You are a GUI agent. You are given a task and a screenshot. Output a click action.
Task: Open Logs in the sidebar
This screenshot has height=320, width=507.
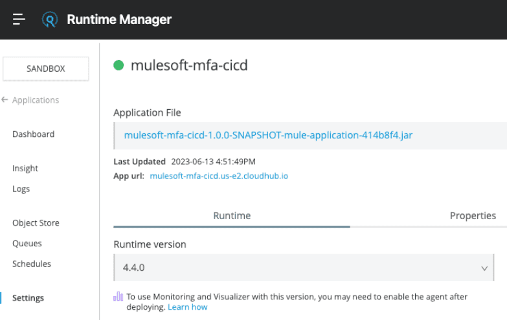[x=21, y=189]
